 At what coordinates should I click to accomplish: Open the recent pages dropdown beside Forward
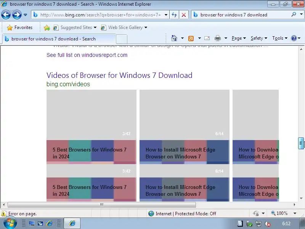click(25, 15)
